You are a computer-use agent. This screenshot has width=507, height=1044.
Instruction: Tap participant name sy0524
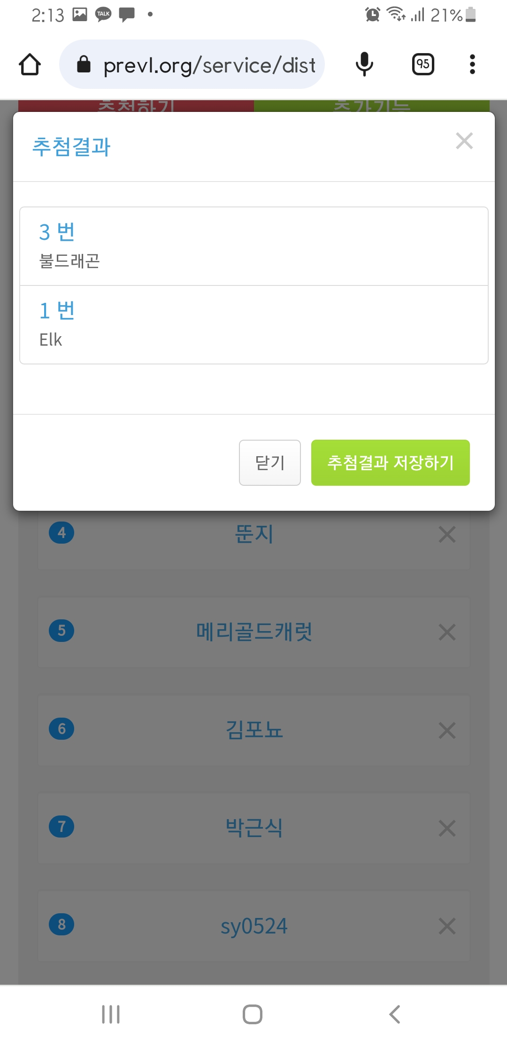click(254, 926)
